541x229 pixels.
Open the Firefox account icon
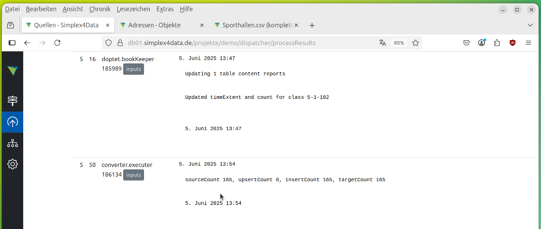[x=482, y=43]
